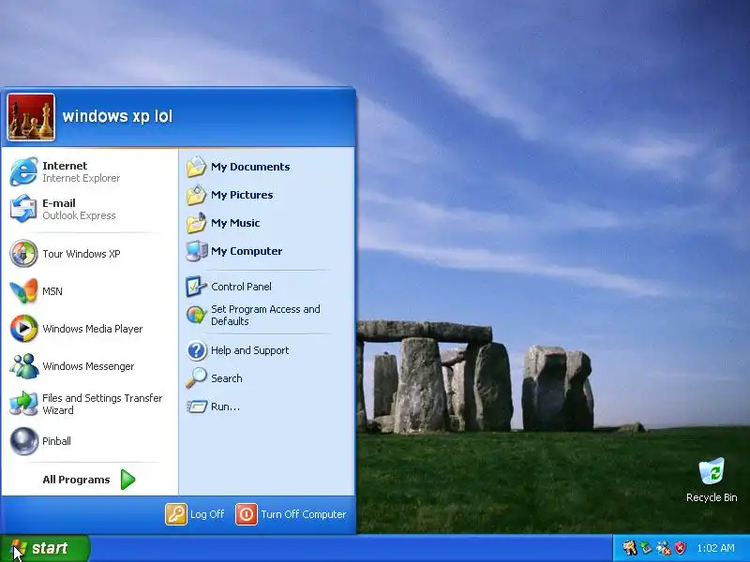The image size is (750, 562).
Task: Choose Windows Media Player label
Action: pos(92,329)
